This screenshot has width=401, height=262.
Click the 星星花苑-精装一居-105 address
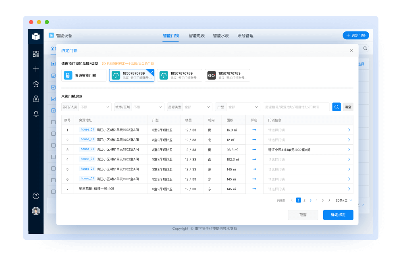point(96,189)
